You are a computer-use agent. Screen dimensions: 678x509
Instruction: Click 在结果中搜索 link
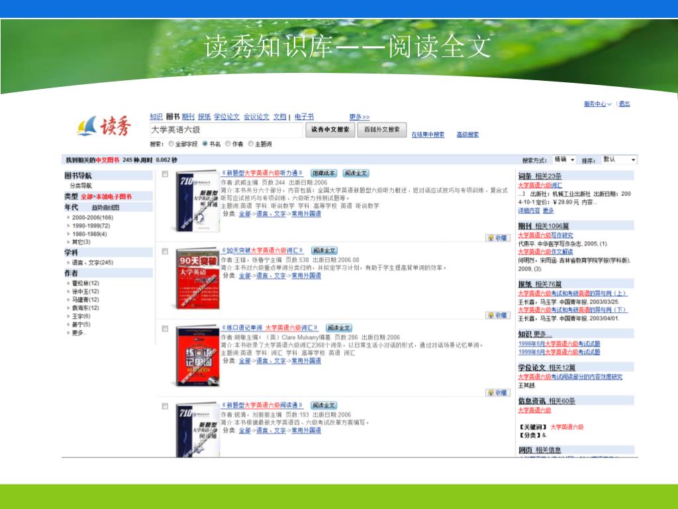[x=428, y=135]
